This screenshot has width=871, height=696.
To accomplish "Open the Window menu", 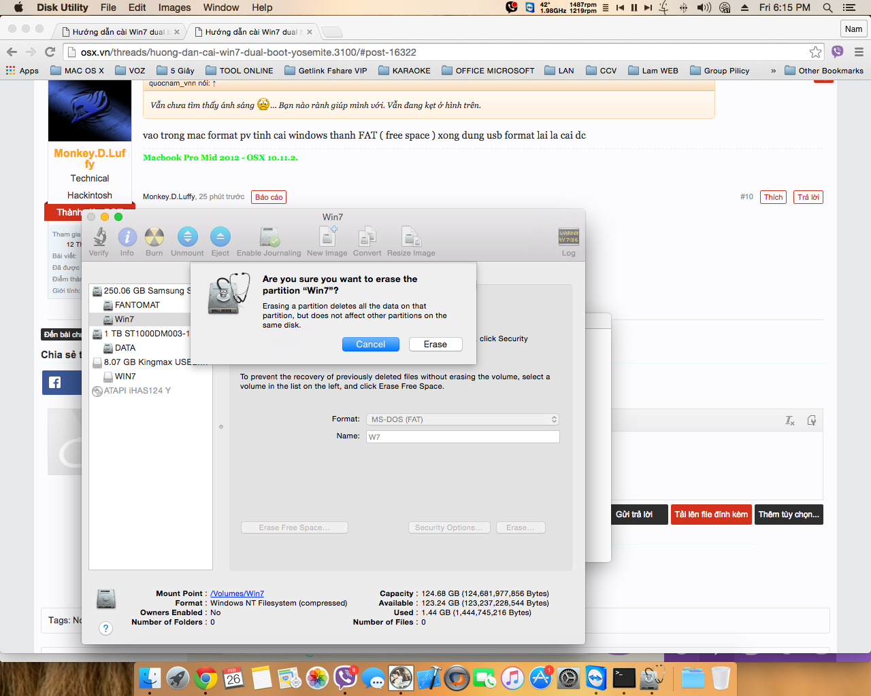I will pos(220,7).
